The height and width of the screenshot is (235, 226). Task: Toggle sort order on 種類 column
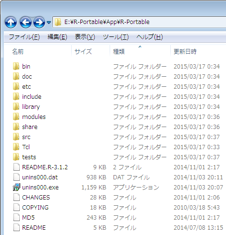coord(140,51)
